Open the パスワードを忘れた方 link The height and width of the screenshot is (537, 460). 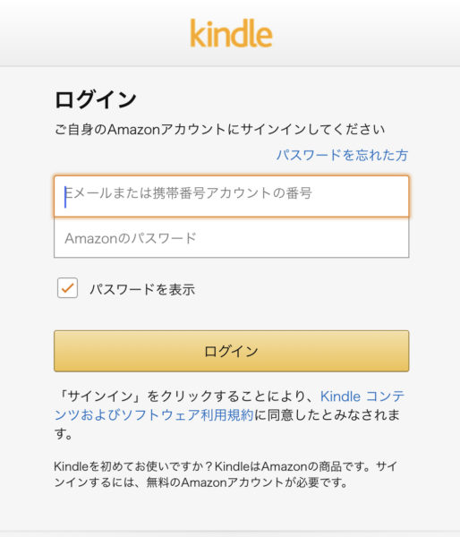pyautogui.click(x=342, y=155)
